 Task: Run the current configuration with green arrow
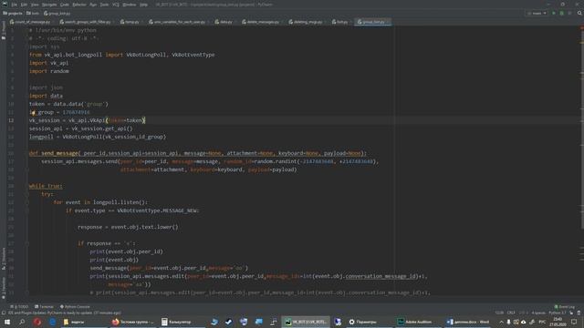pos(554,14)
